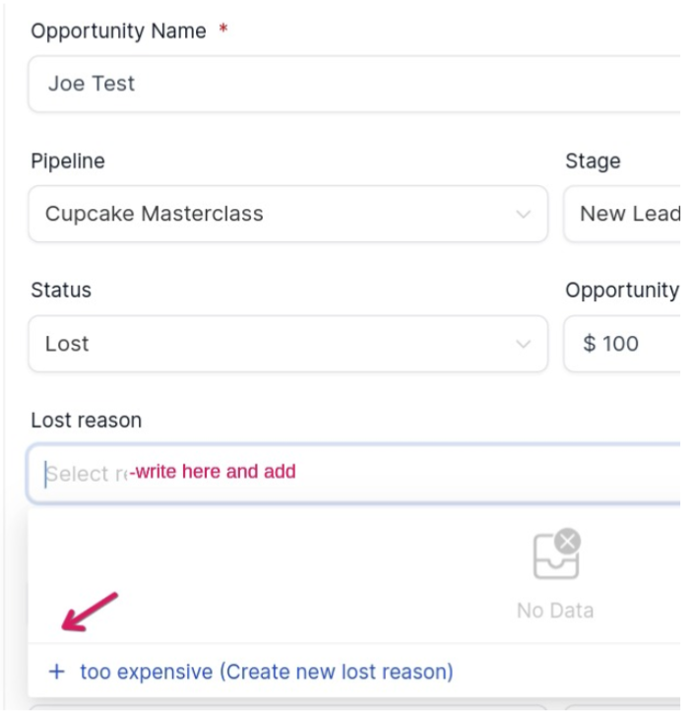Click the Pipeline field label
Screen dimensions: 695x717
[68, 162]
